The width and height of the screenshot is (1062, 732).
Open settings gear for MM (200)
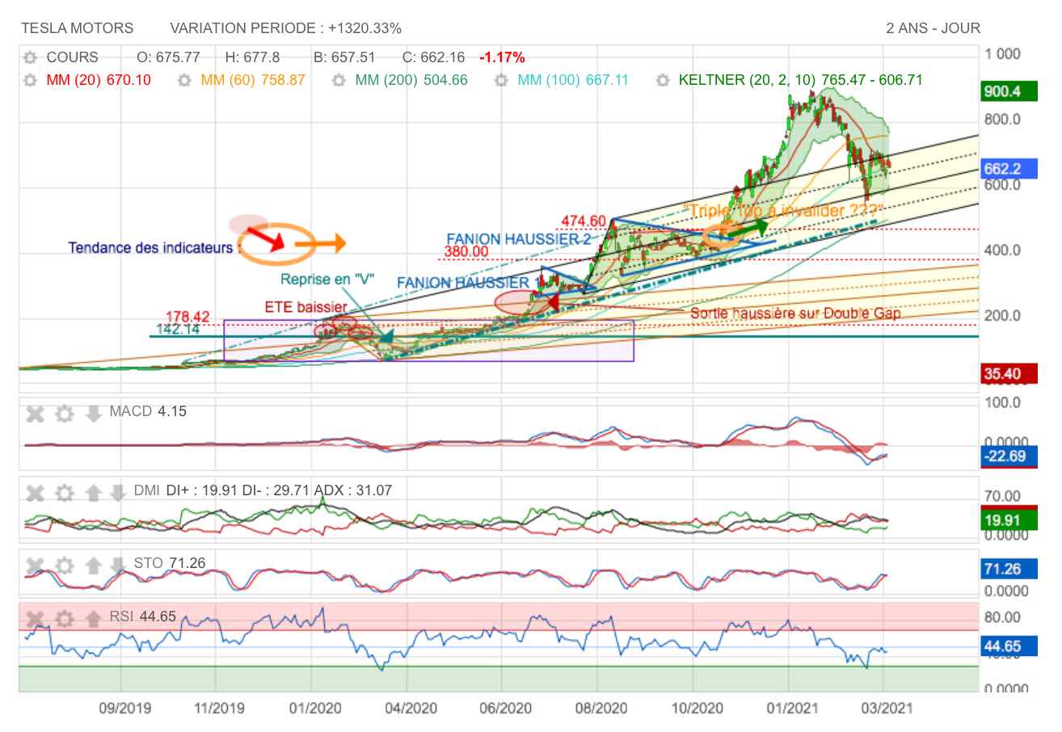point(339,81)
